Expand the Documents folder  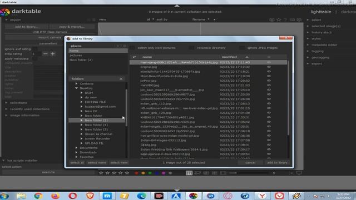click(77, 148)
